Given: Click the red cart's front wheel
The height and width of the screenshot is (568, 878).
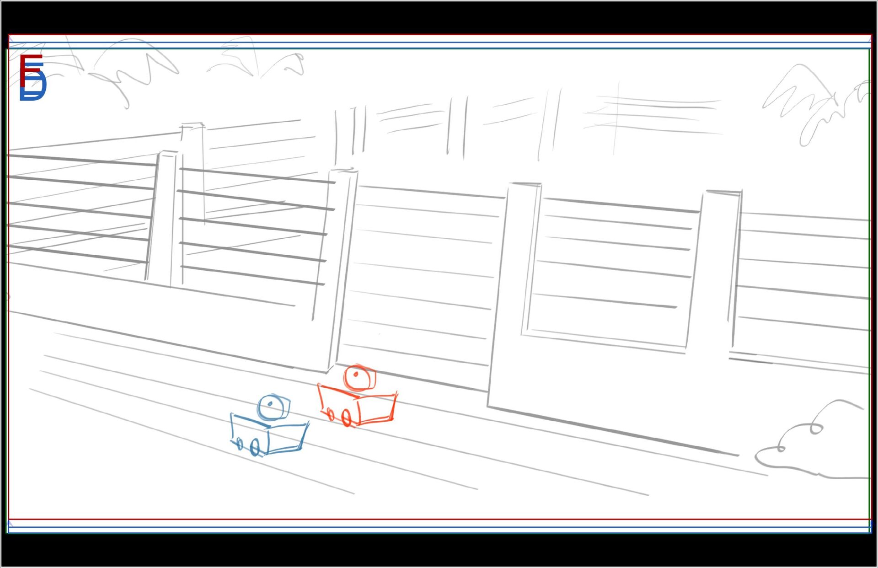Looking at the screenshot, I should [x=346, y=418].
